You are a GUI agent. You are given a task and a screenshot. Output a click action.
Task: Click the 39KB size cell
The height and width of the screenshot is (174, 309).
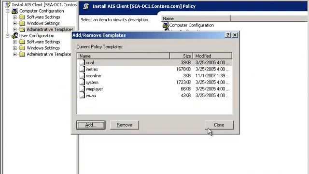pos(185,62)
